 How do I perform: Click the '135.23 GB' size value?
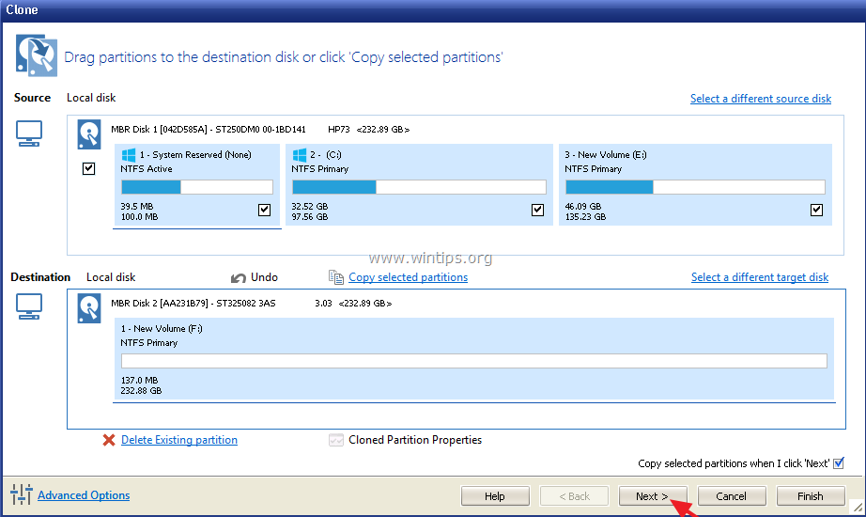(x=585, y=217)
